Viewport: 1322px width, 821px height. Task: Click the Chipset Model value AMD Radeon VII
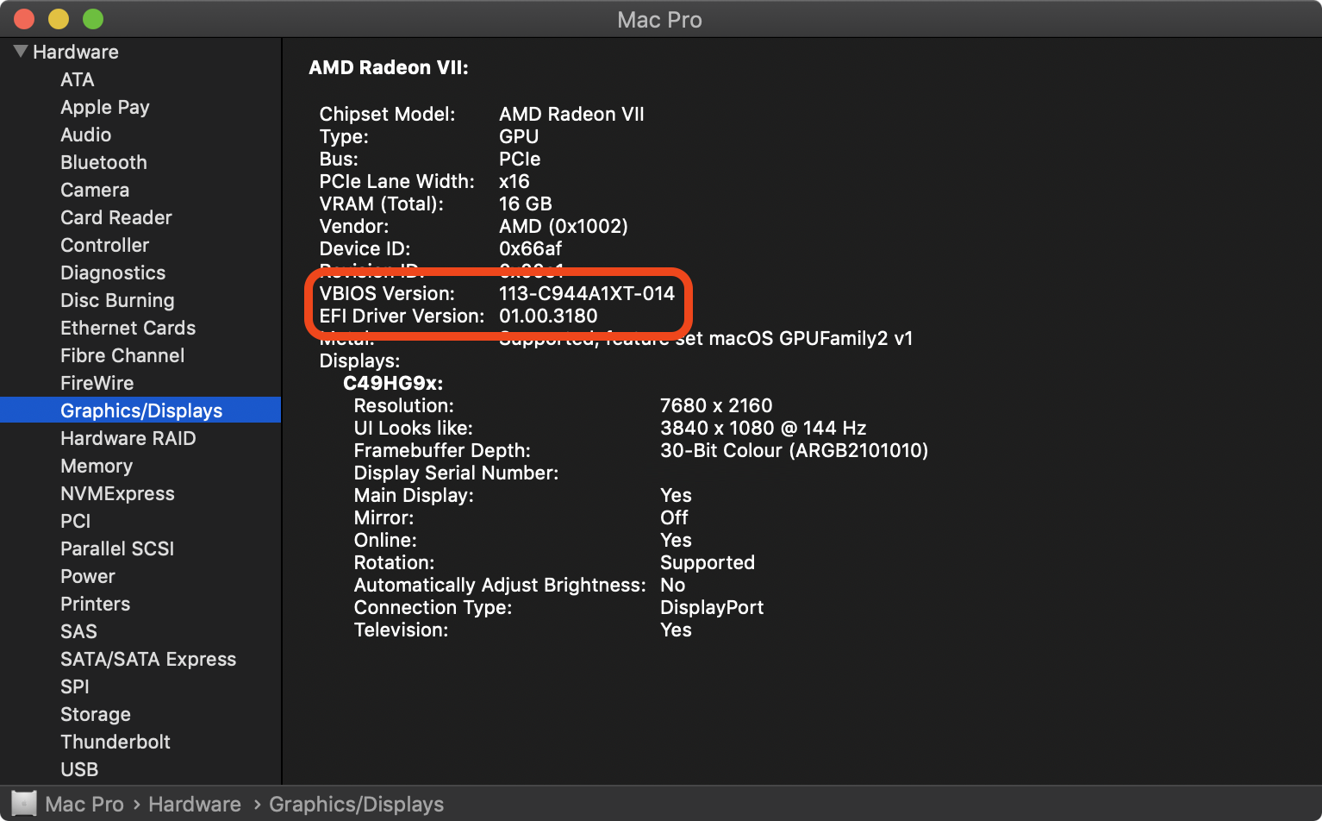tap(571, 114)
